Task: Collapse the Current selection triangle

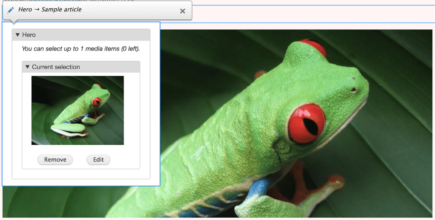Action: point(27,67)
